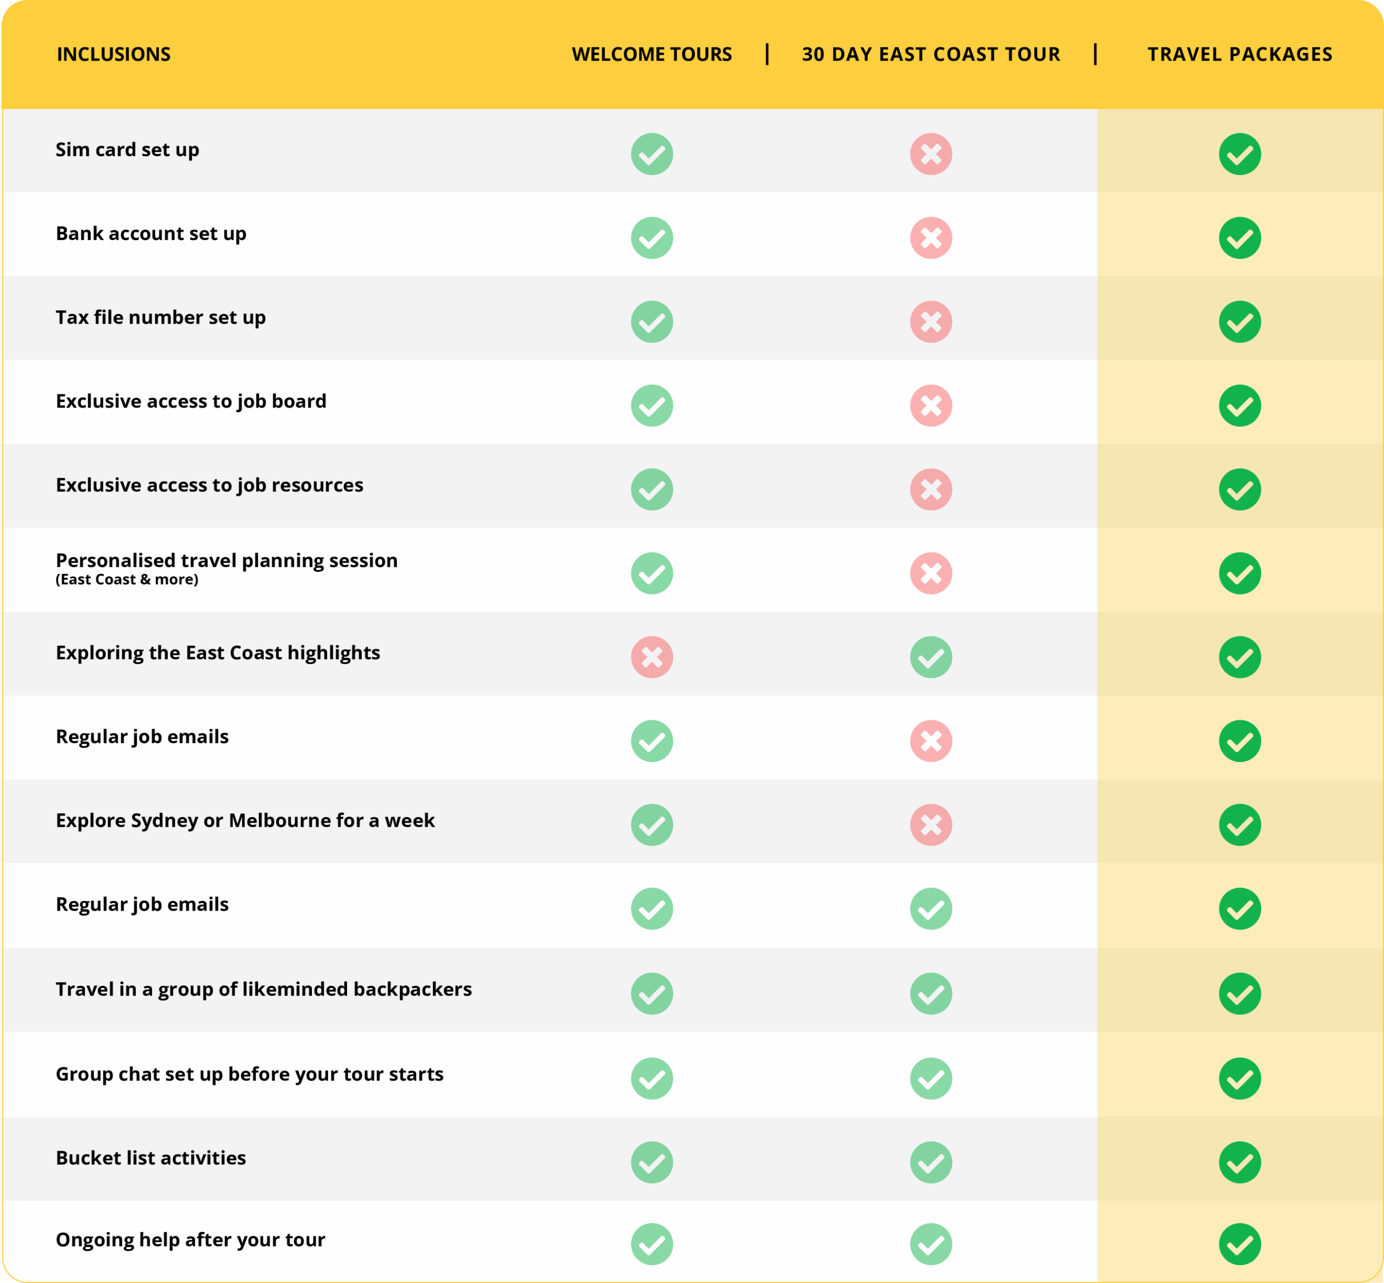Screen dimensions: 1384x1283
Task: Select the Travel Packages column header
Action: (1240, 54)
